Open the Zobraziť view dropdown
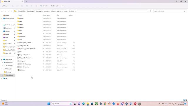This screenshot has height=106, width=188. tap(55, 6)
